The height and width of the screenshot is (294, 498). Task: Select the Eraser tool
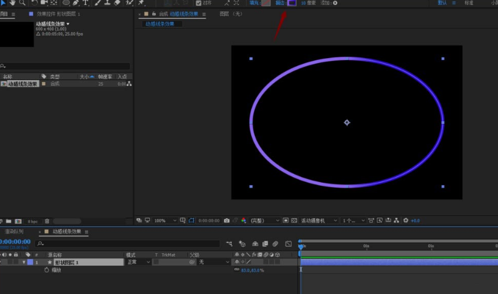pos(117,3)
